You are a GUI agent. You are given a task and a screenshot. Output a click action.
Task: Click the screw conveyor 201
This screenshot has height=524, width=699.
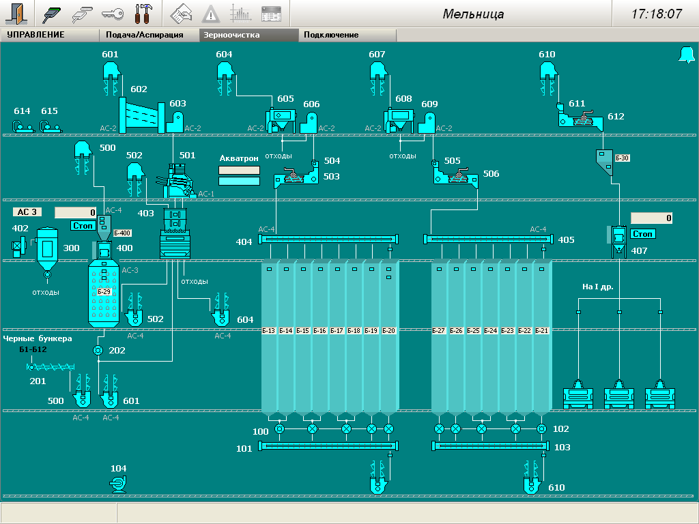pos(50,367)
